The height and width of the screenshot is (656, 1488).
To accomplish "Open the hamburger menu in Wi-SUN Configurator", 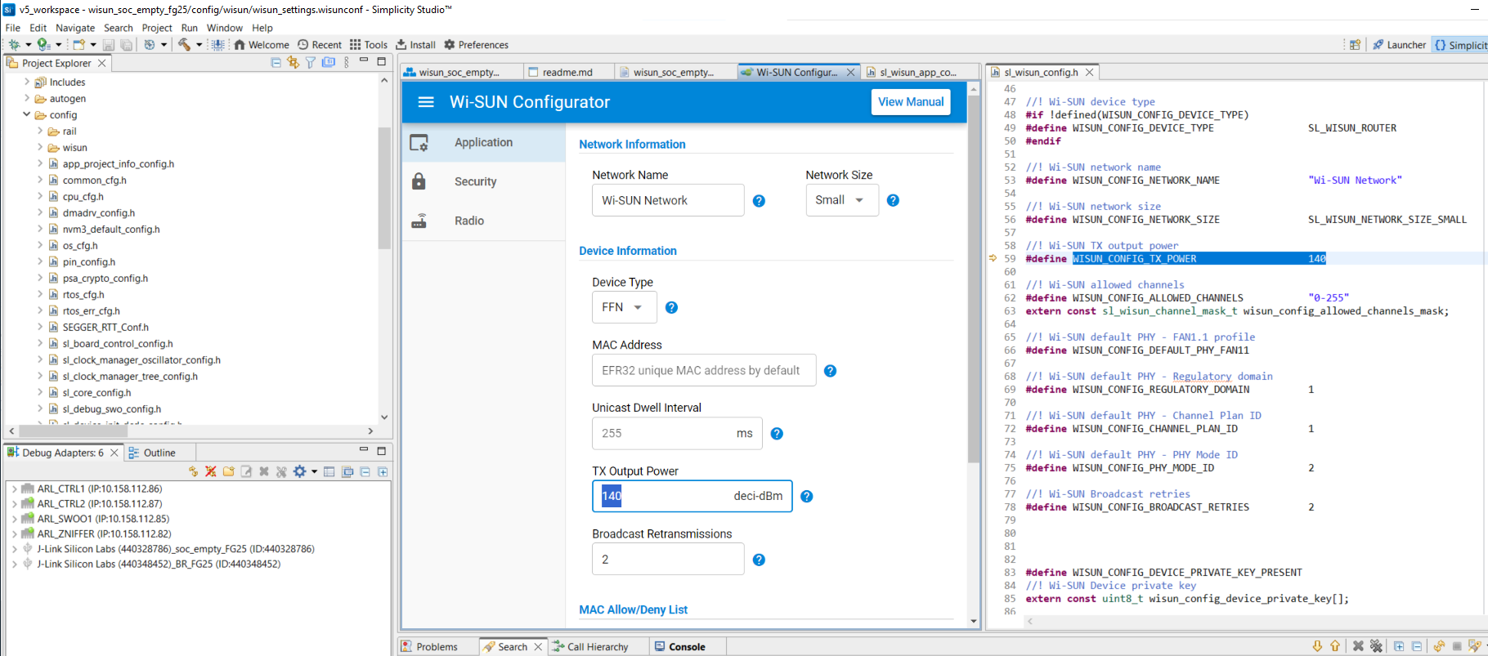I will [x=426, y=102].
